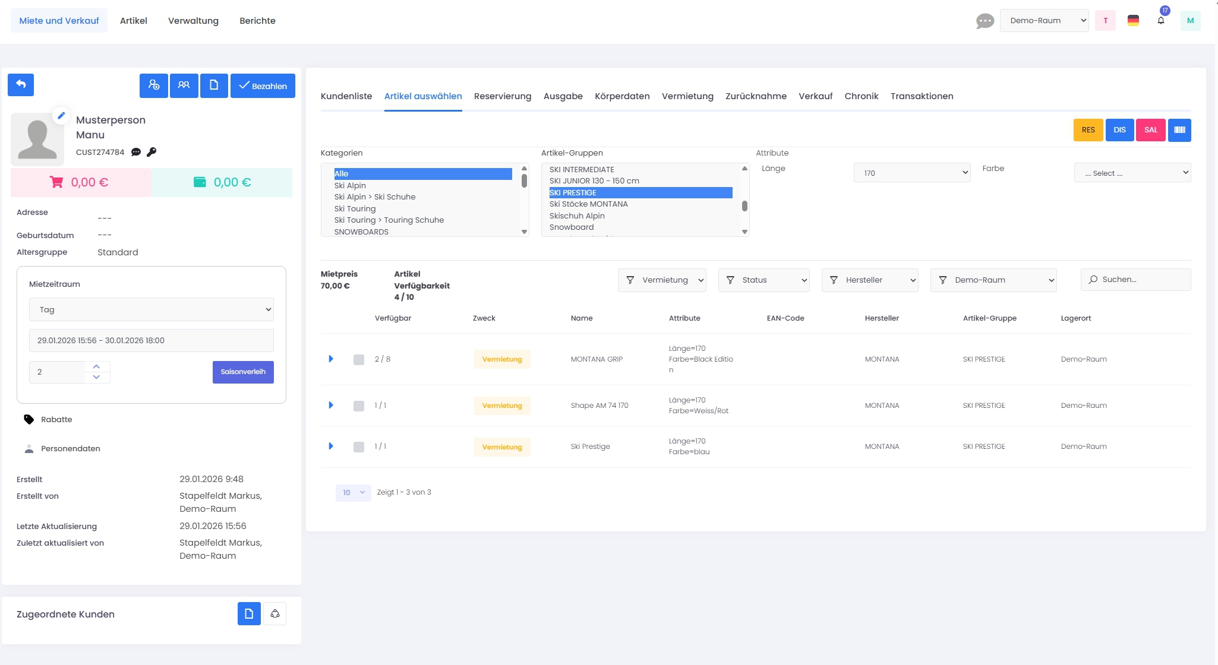Viewport: 1218px width, 665px height.
Task: Click the add customer icon button
Action: [x=154, y=85]
